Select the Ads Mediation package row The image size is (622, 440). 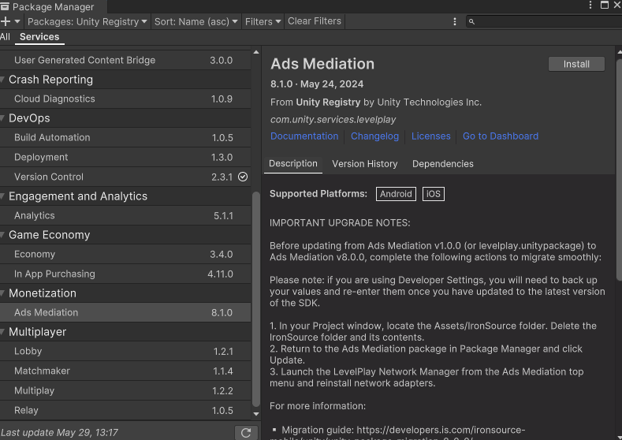(125, 312)
